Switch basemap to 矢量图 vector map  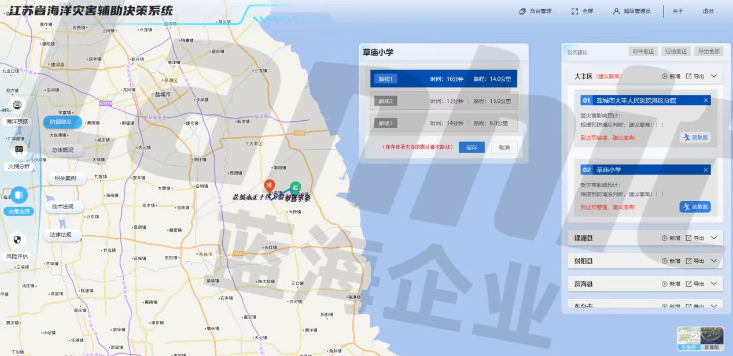(688, 339)
